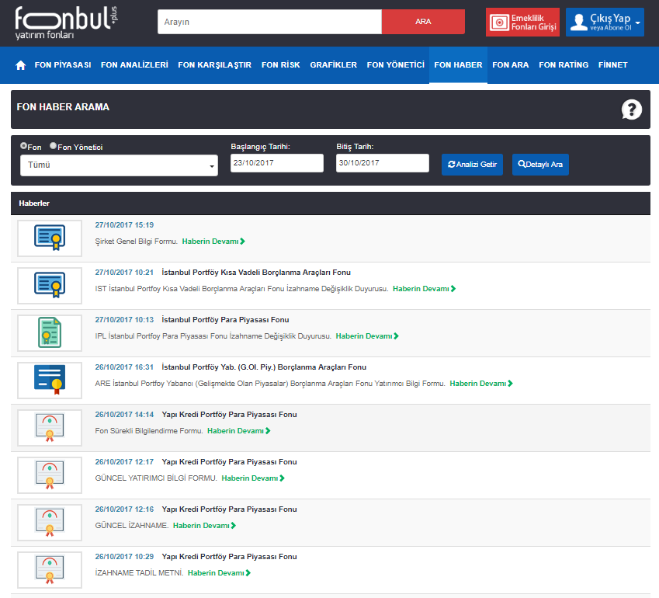Select the Fon radio button
Screen dimensions: 659x598
click(x=23, y=146)
